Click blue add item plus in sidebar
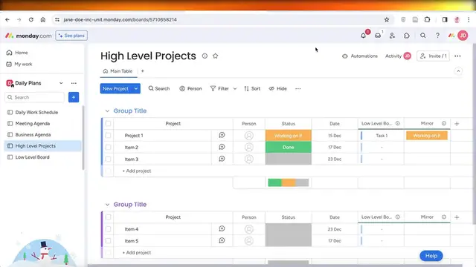Image resolution: width=476 pixels, height=267 pixels. point(74,97)
